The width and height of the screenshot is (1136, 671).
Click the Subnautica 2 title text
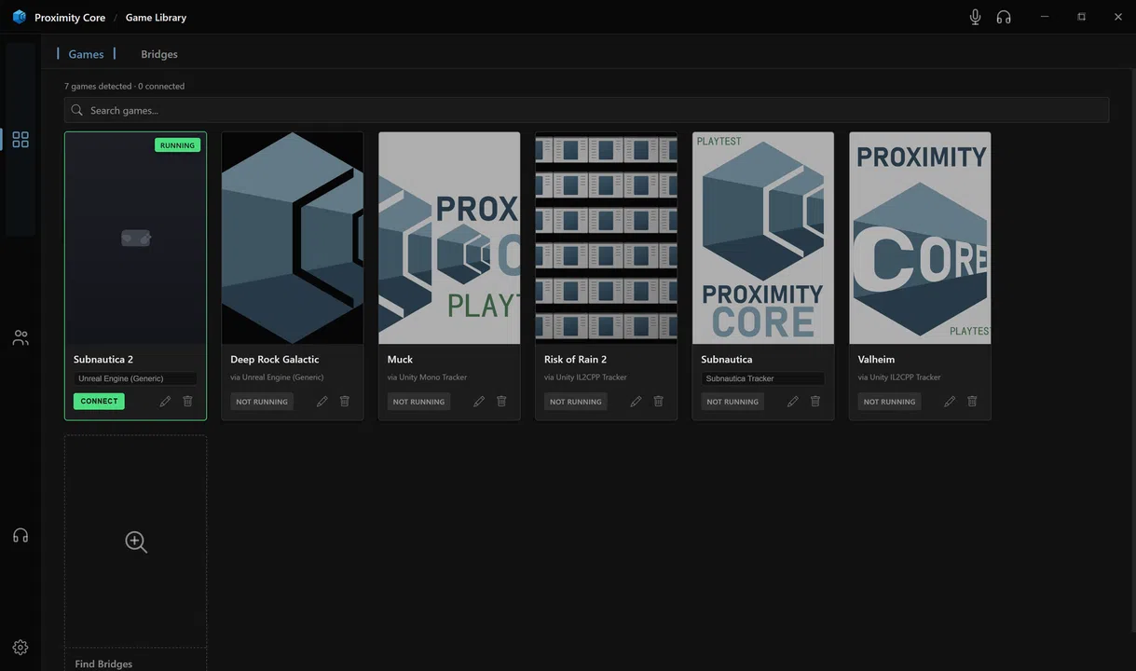pos(103,359)
